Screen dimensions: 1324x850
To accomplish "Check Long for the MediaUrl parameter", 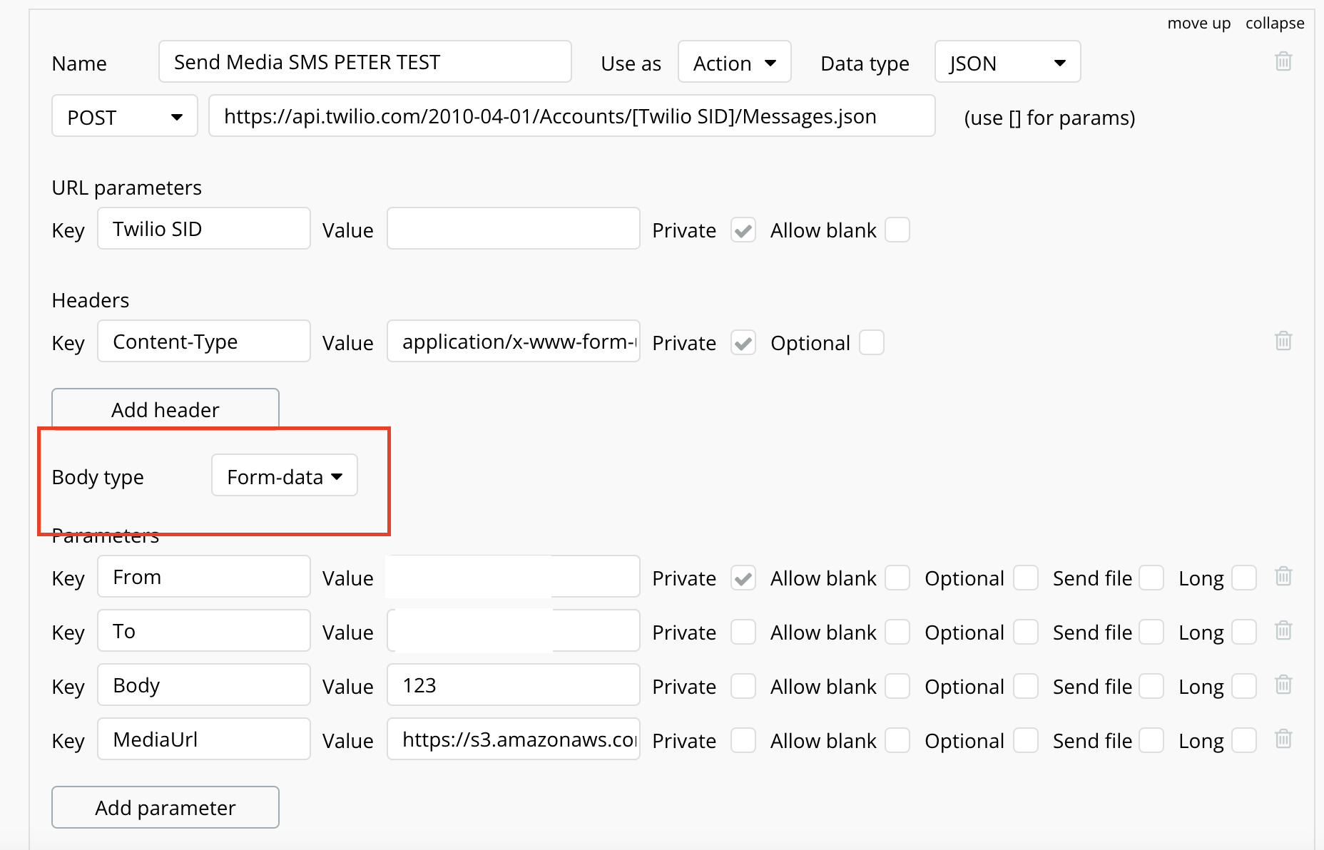I will pos(1244,741).
